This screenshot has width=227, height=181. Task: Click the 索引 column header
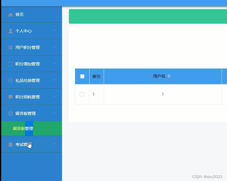coord(96,77)
